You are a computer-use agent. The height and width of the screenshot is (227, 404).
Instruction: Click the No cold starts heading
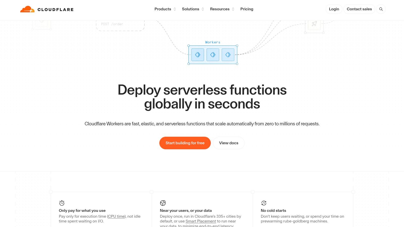[x=273, y=211]
